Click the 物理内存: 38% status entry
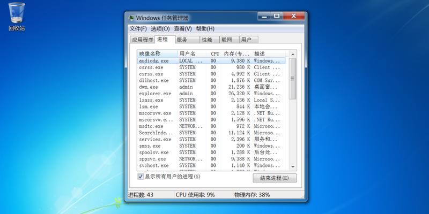This screenshot has height=214, width=429. pyautogui.click(x=252, y=195)
